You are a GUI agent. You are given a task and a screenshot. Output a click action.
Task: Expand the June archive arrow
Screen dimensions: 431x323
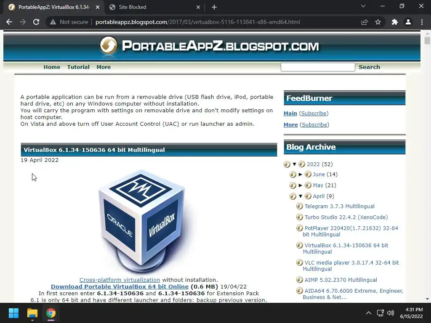point(301,175)
